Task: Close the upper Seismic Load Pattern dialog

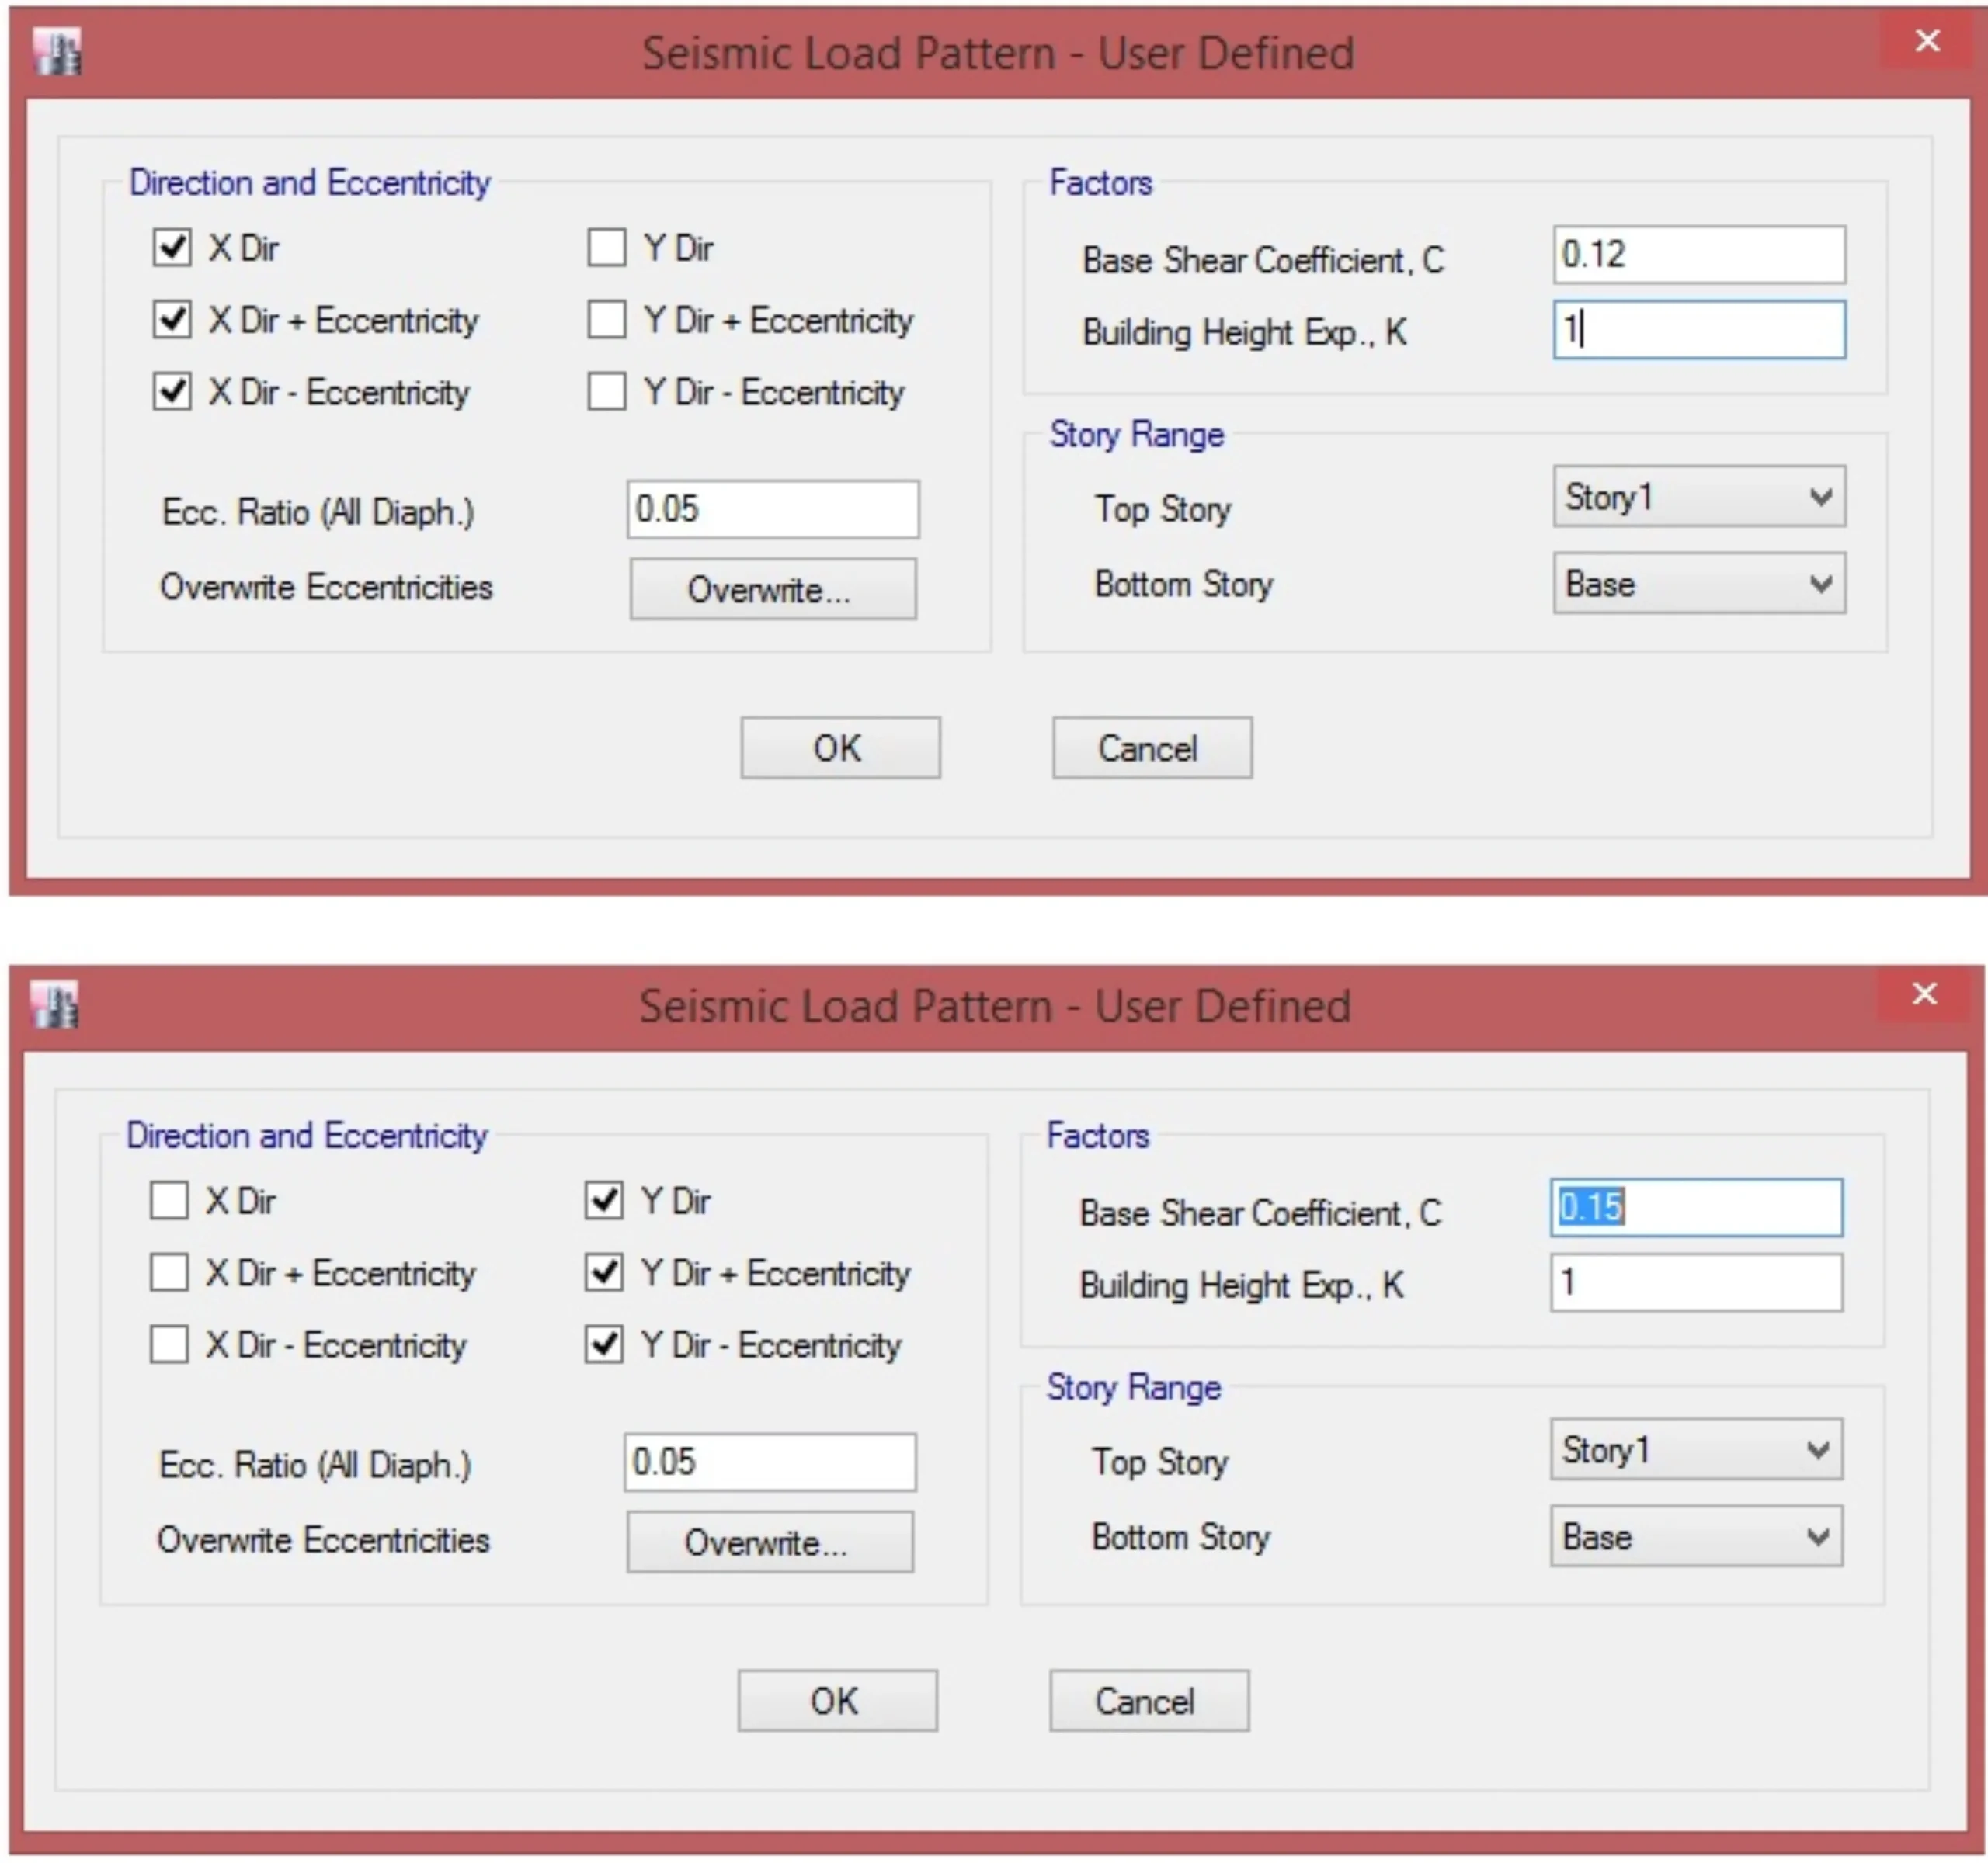Action: [x=1927, y=41]
